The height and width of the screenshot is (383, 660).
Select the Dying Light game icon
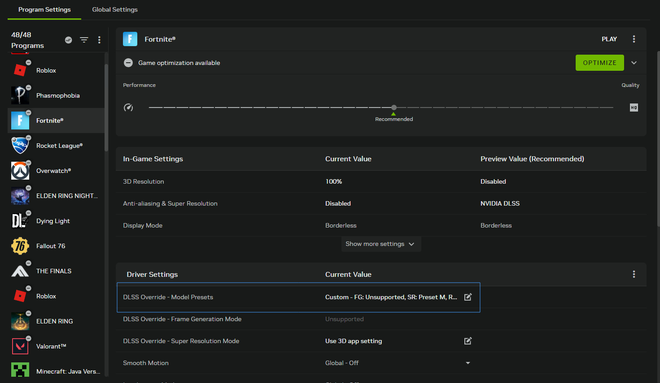20,221
